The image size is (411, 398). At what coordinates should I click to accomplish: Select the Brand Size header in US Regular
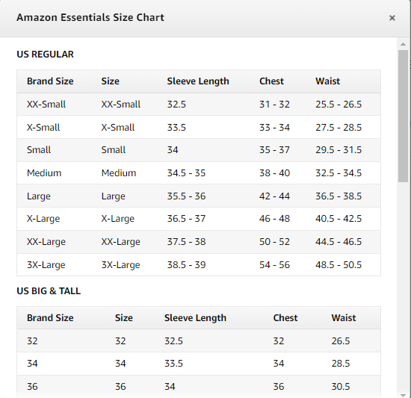click(50, 81)
